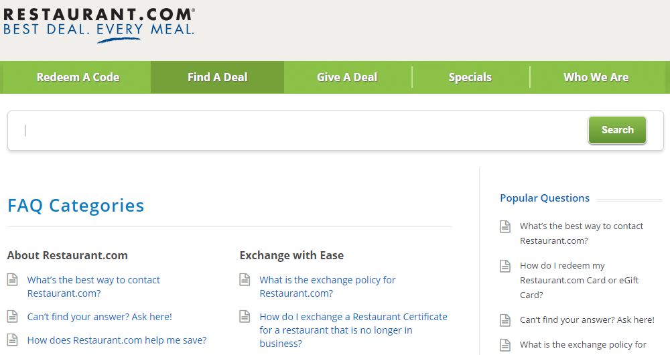This screenshot has width=670, height=355.
Task: Go to the Give A Deal tab
Action: coord(347,77)
